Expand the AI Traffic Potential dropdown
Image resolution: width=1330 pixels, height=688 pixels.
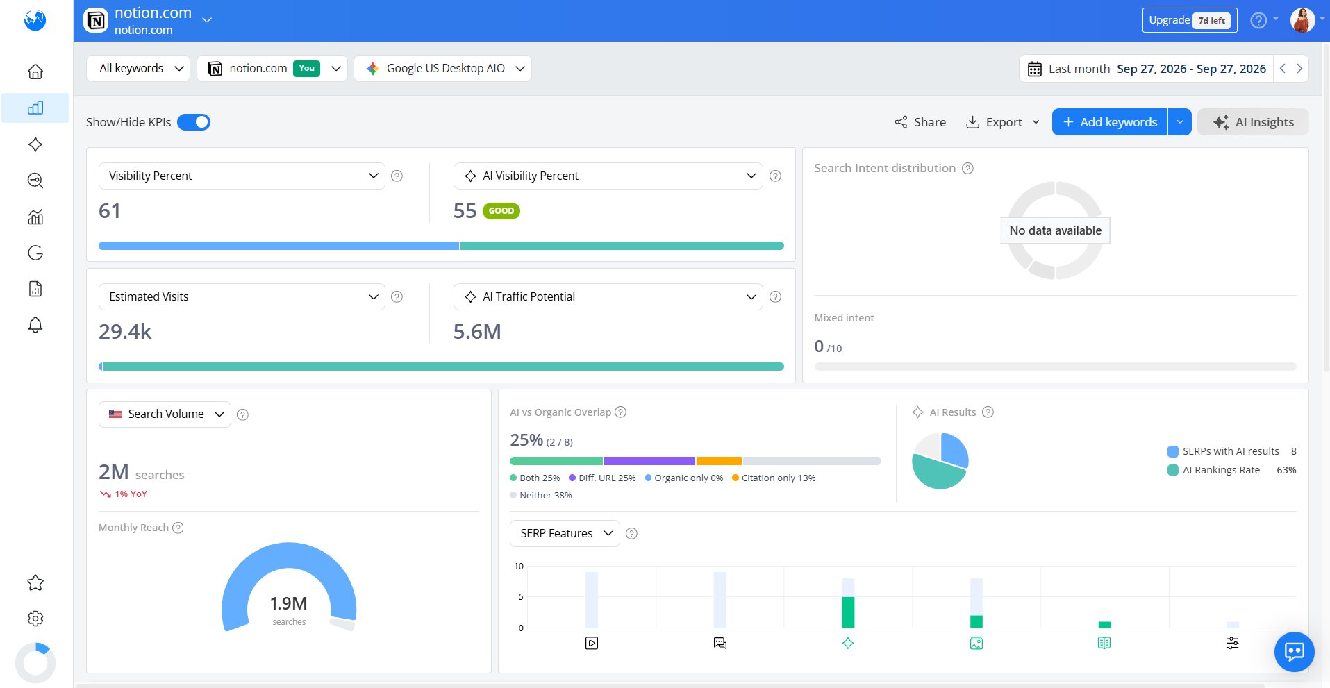[608, 297]
